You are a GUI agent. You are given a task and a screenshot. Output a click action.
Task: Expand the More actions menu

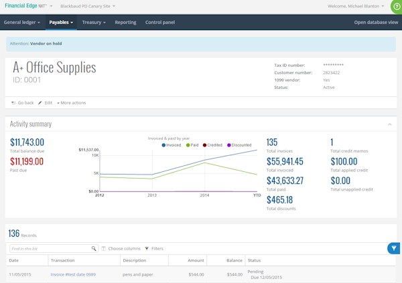[x=71, y=103]
